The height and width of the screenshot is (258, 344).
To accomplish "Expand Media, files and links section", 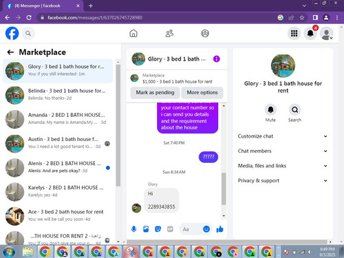I will 282,166.
